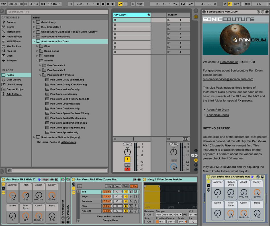This screenshot has width=270, height=226.
Task: Toggle the Pan Drum track activator
Action: [127, 159]
